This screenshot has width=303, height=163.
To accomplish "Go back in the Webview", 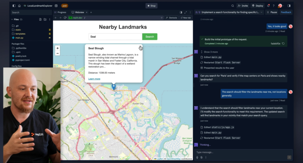I will click(x=56, y=18).
